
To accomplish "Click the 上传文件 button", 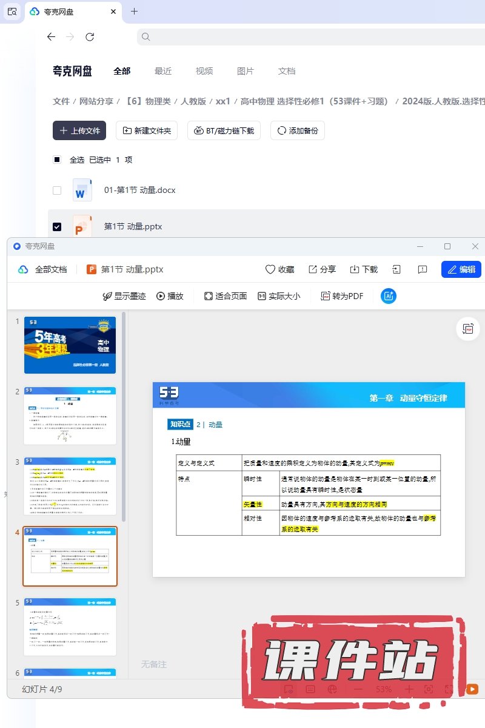I will click(x=79, y=130).
